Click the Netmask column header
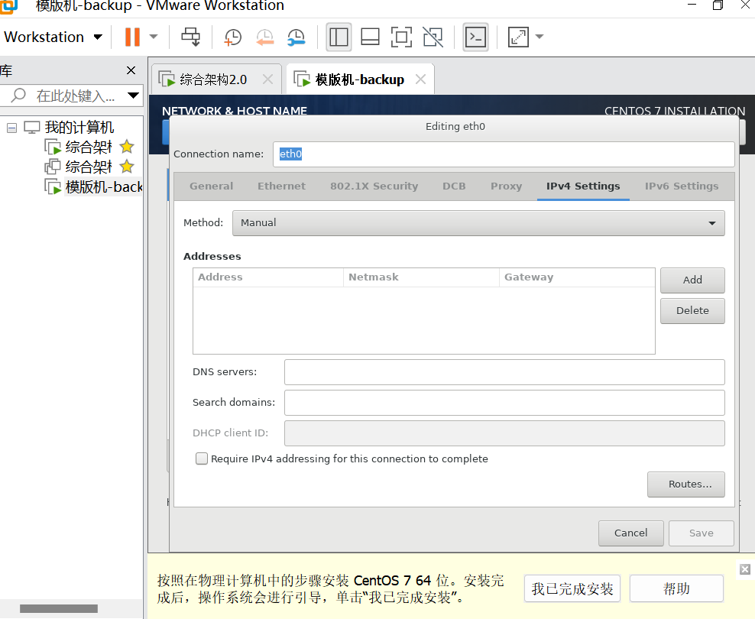Screen dimensions: 755x619 point(421,277)
